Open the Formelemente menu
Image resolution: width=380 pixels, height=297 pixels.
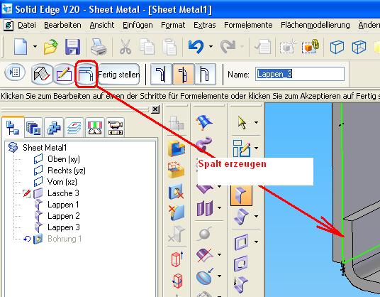[x=248, y=26]
